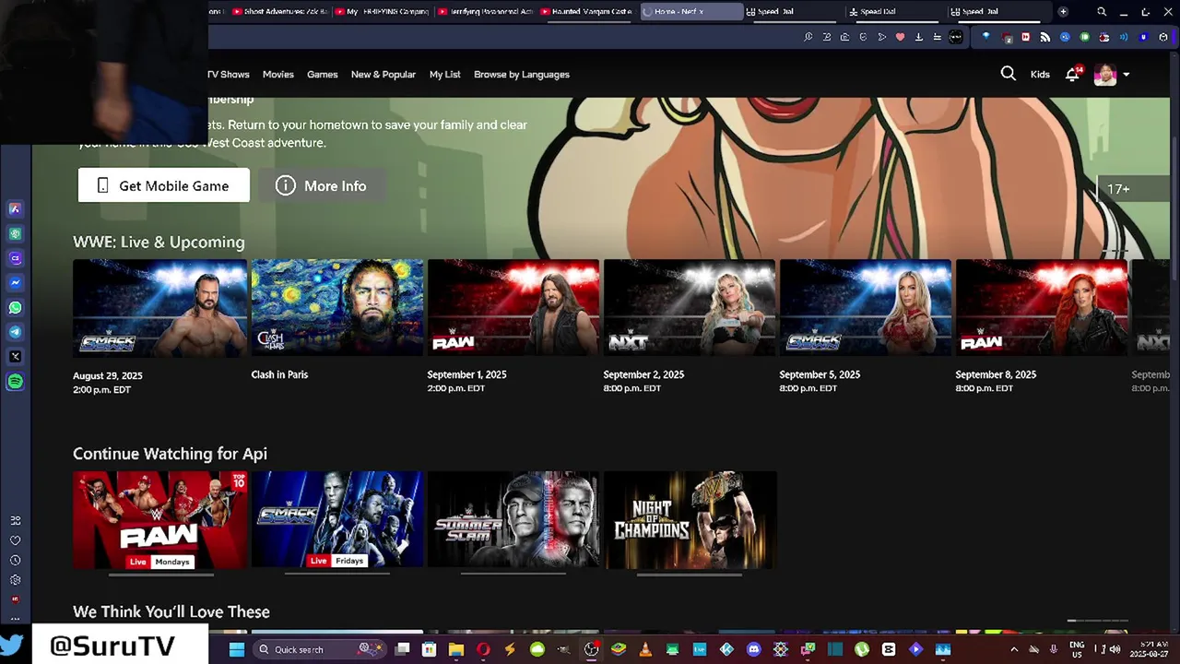Go to New & Popular
This screenshot has height=664, width=1180.
[383, 75]
